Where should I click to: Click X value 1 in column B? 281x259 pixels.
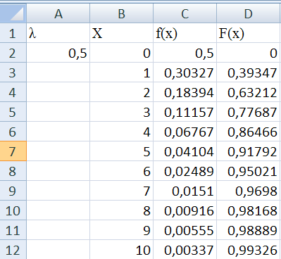coord(121,72)
